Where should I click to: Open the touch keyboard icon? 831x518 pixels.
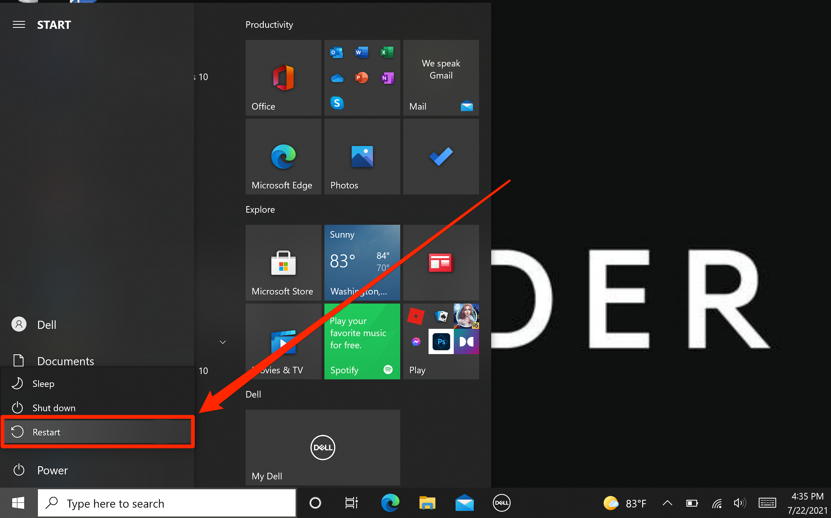(x=767, y=503)
